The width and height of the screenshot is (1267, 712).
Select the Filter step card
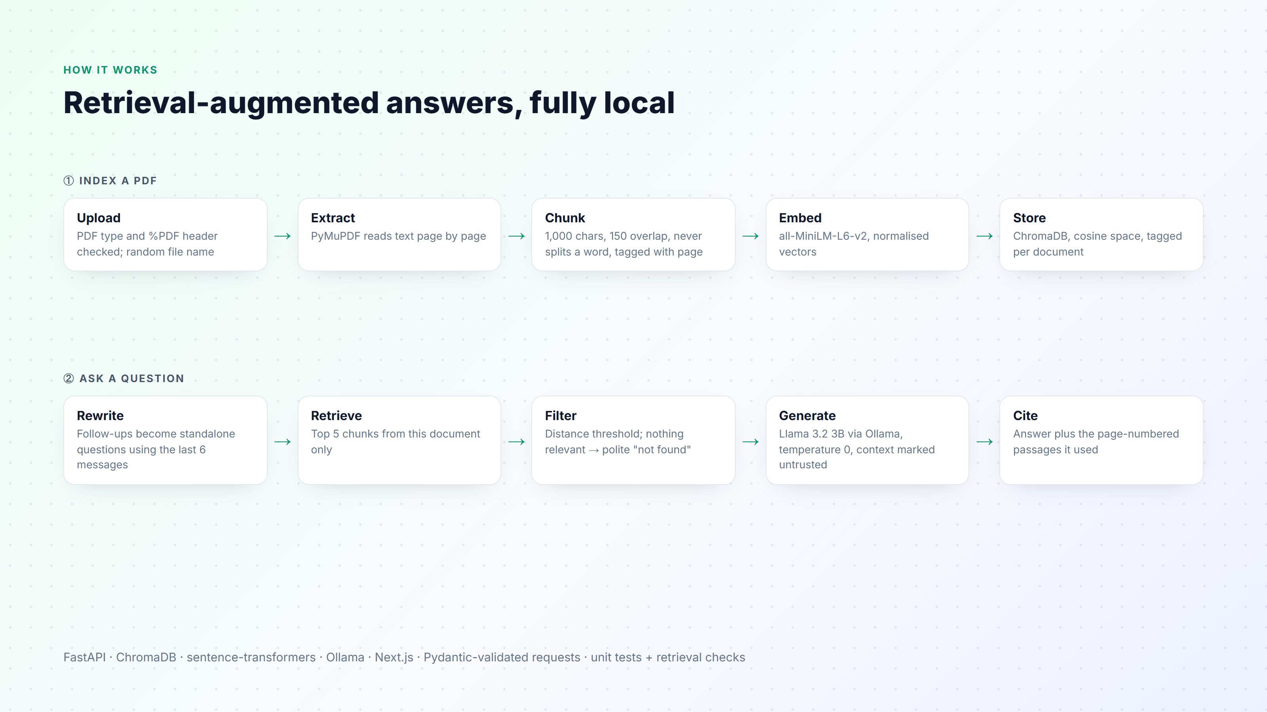tap(633, 440)
